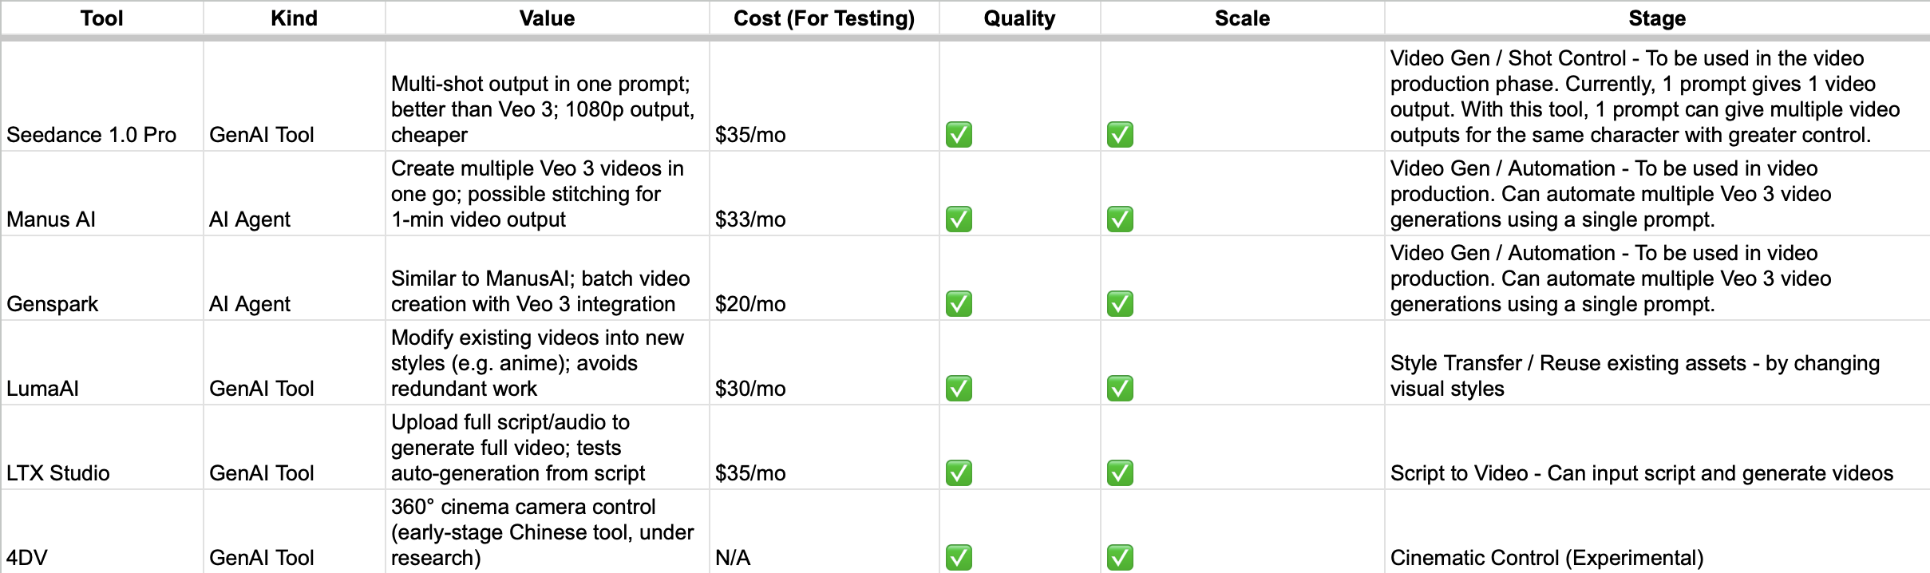The height and width of the screenshot is (573, 1930).
Task: Click the Cost (For Testing) header
Action: (x=824, y=18)
